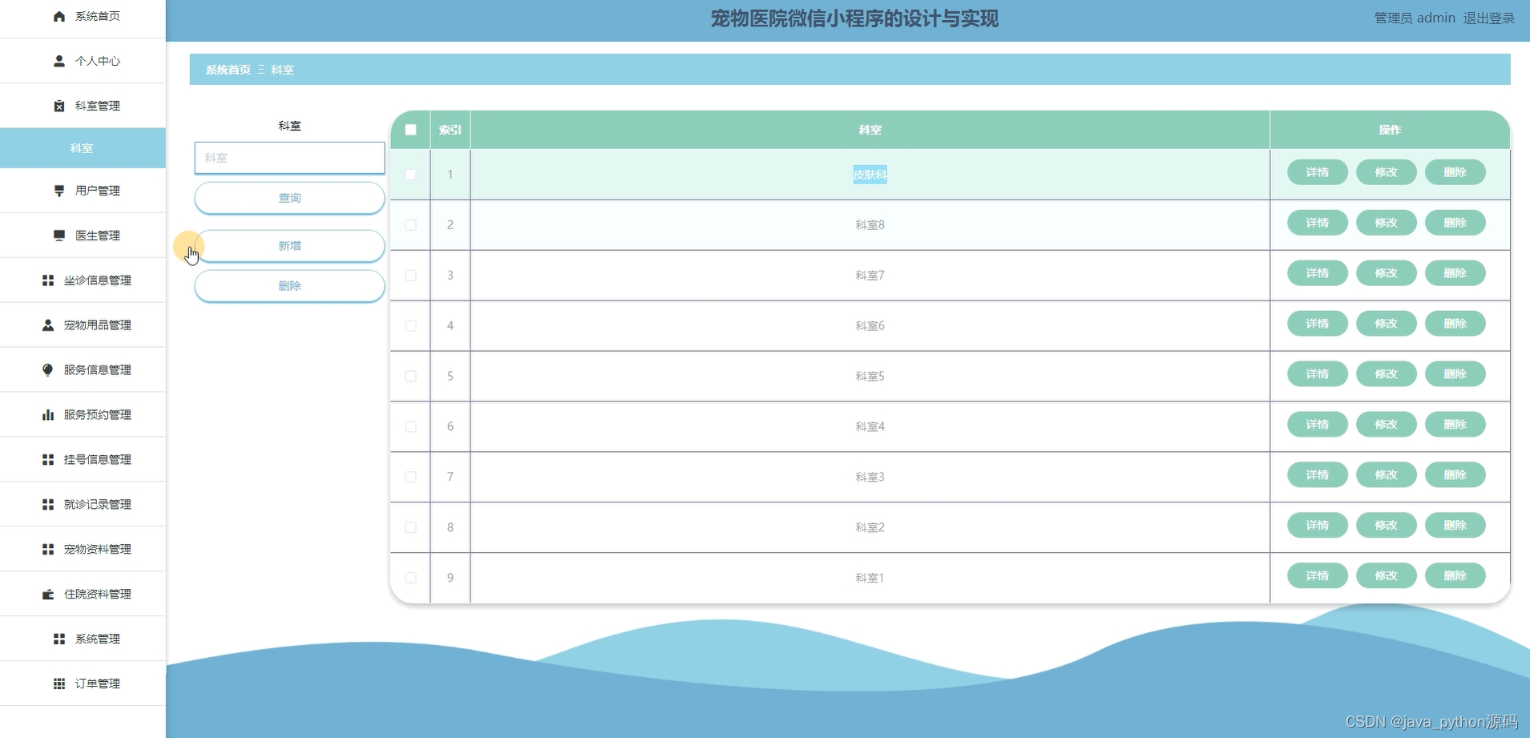Click the icon beside 科室管理

pos(59,106)
